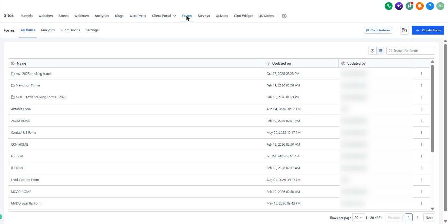Open the IE HOME form
The width and height of the screenshot is (448, 224).
click(17, 168)
